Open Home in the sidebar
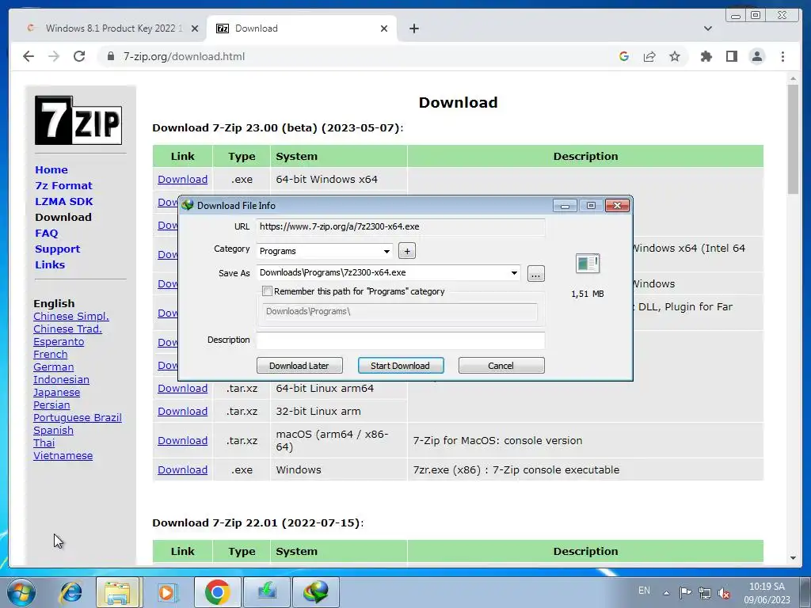811x608 pixels. click(x=51, y=169)
